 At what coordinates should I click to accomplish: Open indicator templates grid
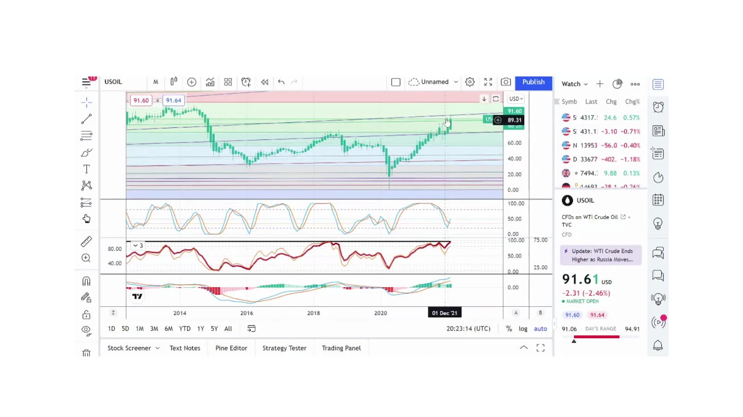228,82
